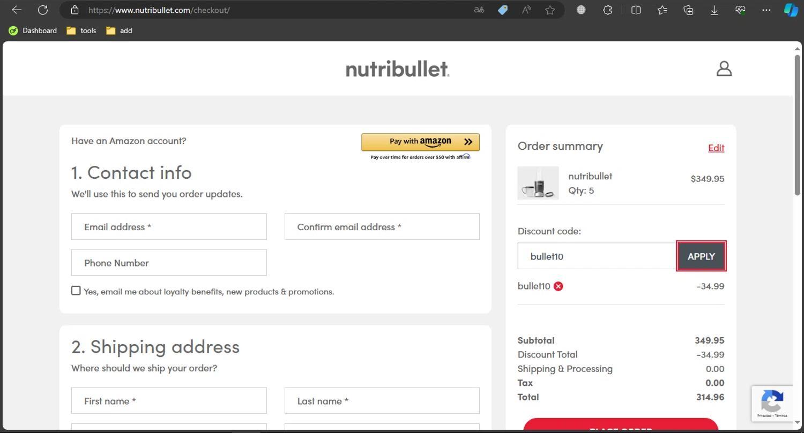
Task: Click the Phone Number field
Action: [169, 262]
